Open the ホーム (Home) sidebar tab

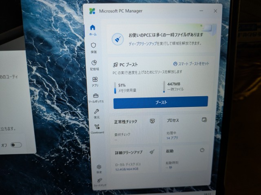[93, 30]
